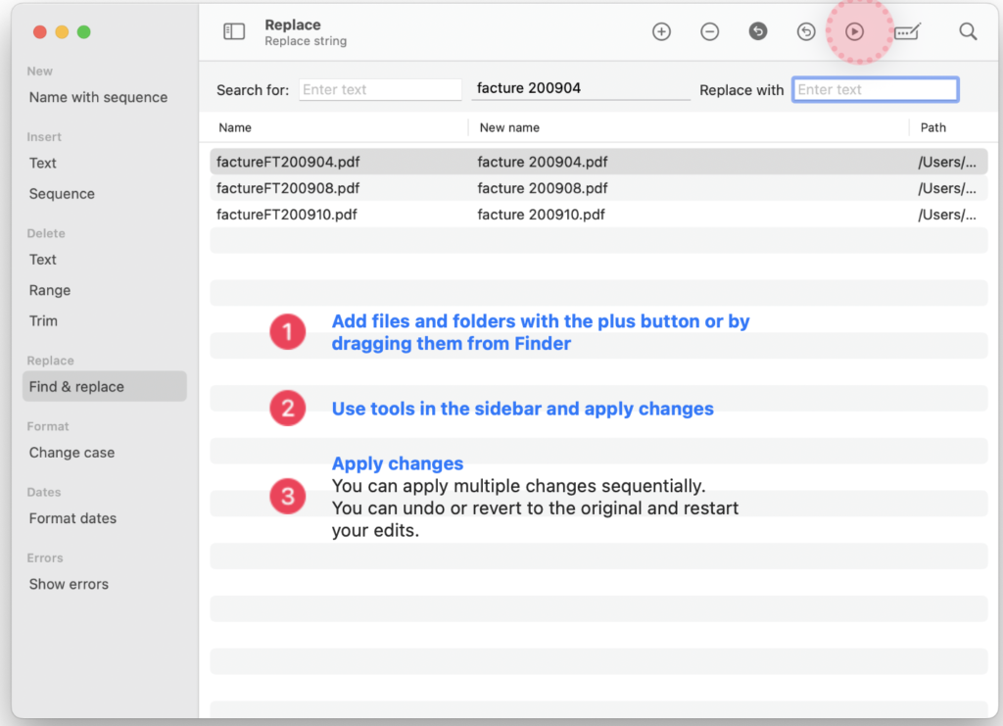The height and width of the screenshot is (726, 1003).
Task: Focus the Replace with text field
Action: click(x=875, y=89)
